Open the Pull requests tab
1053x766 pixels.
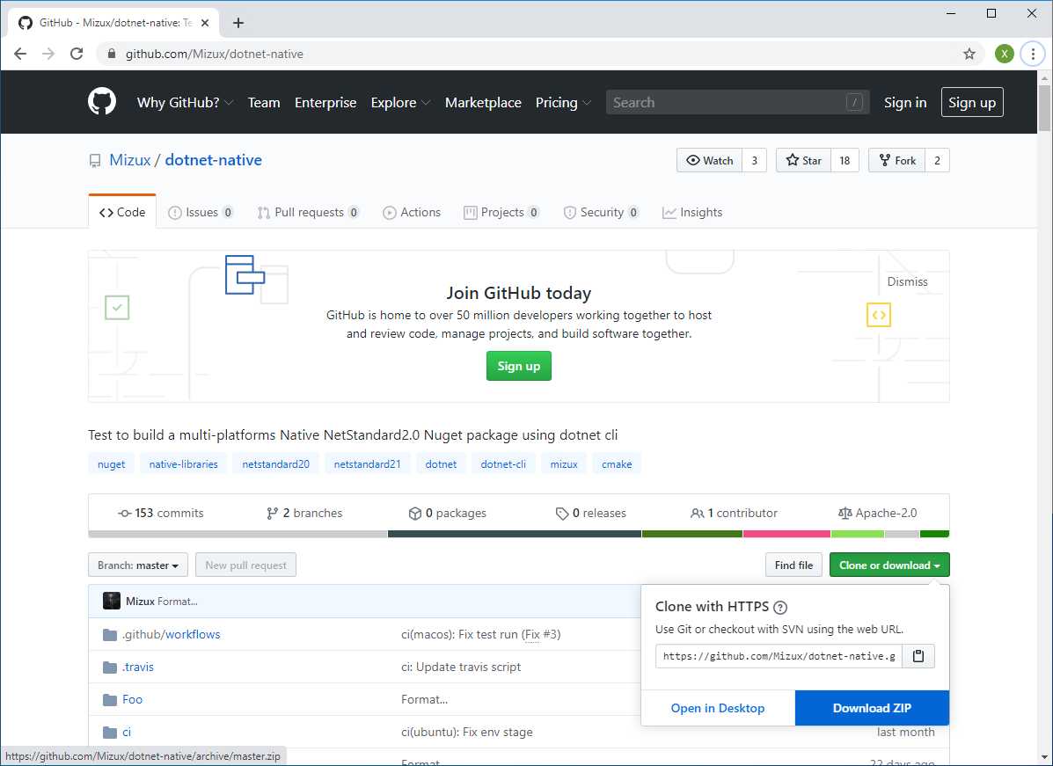(x=308, y=212)
